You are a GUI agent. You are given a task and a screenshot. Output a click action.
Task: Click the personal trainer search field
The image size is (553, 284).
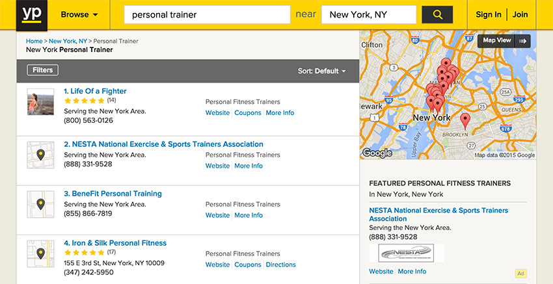pyautogui.click(x=207, y=15)
